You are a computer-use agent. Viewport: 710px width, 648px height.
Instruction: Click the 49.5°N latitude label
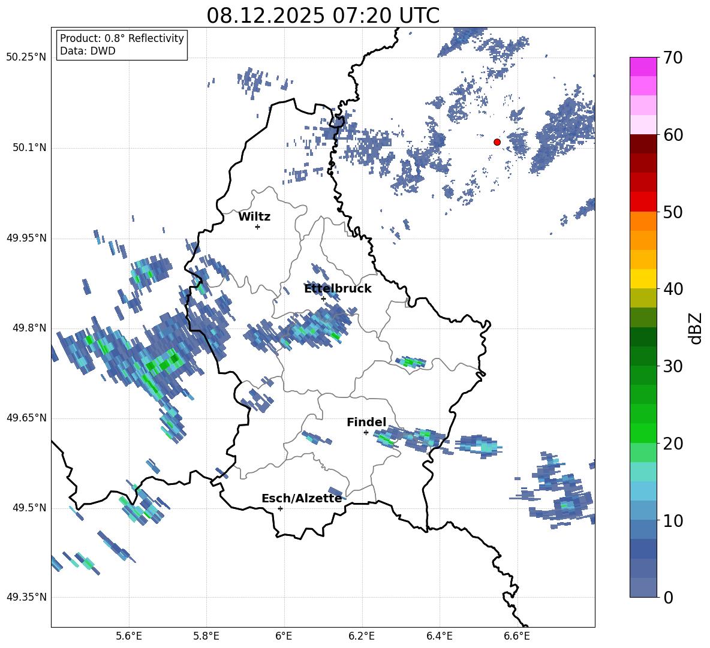(x=30, y=508)
